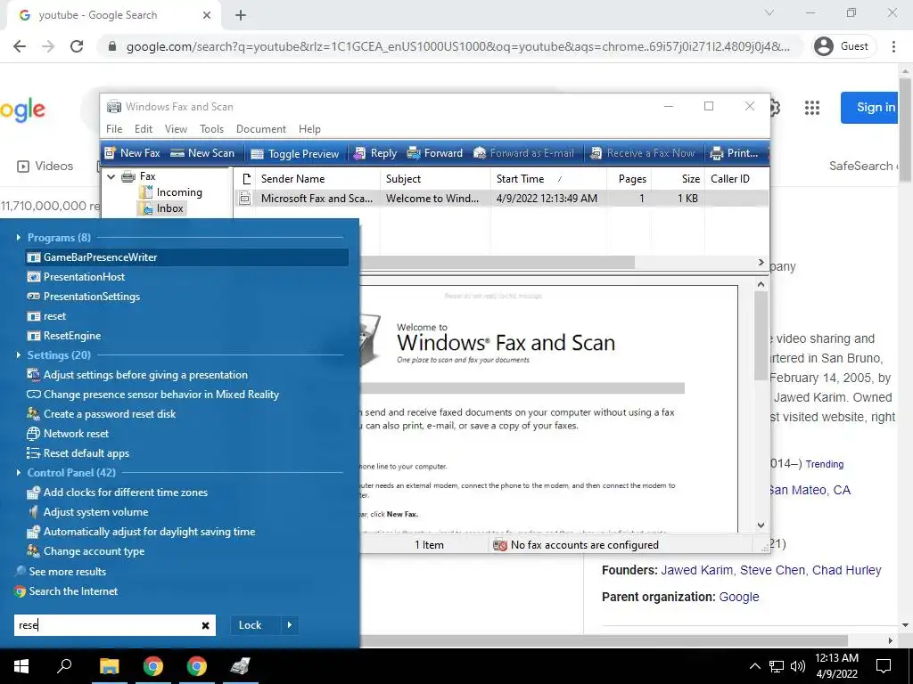Clear the start menu search box
The image size is (913, 684).
(x=206, y=626)
